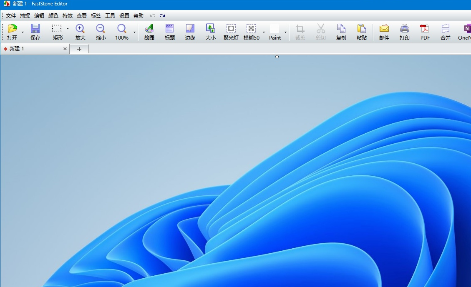
Task: Select the 绘图 (Draw) tool
Action: coord(149,29)
